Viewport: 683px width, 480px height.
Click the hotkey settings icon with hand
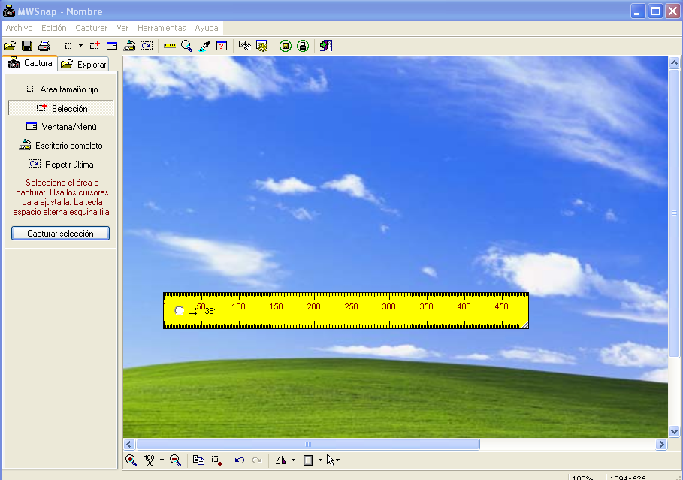[x=245, y=46]
